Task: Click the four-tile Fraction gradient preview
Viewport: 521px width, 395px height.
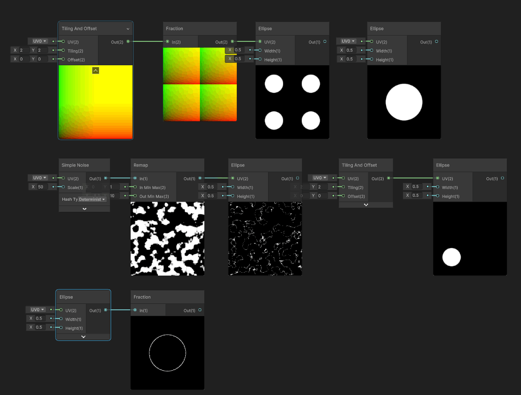Action: click(x=200, y=84)
